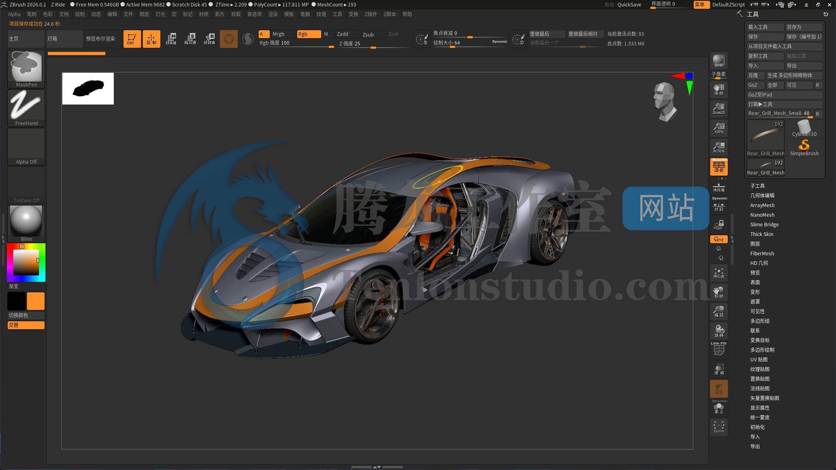Open the BPR render icon
The image size is (836, 470).
tap(719, 61)
